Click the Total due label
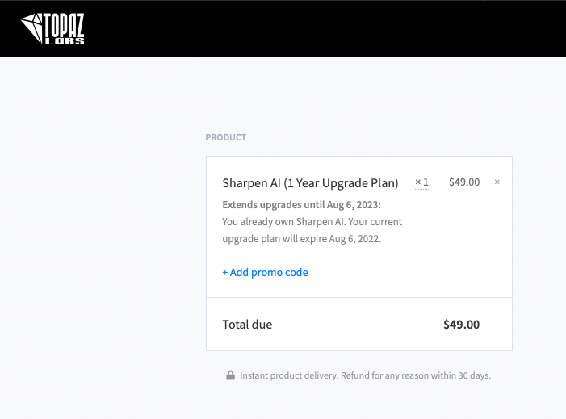Viewport: 566px width, 419px height. click(x=247, y=325)
